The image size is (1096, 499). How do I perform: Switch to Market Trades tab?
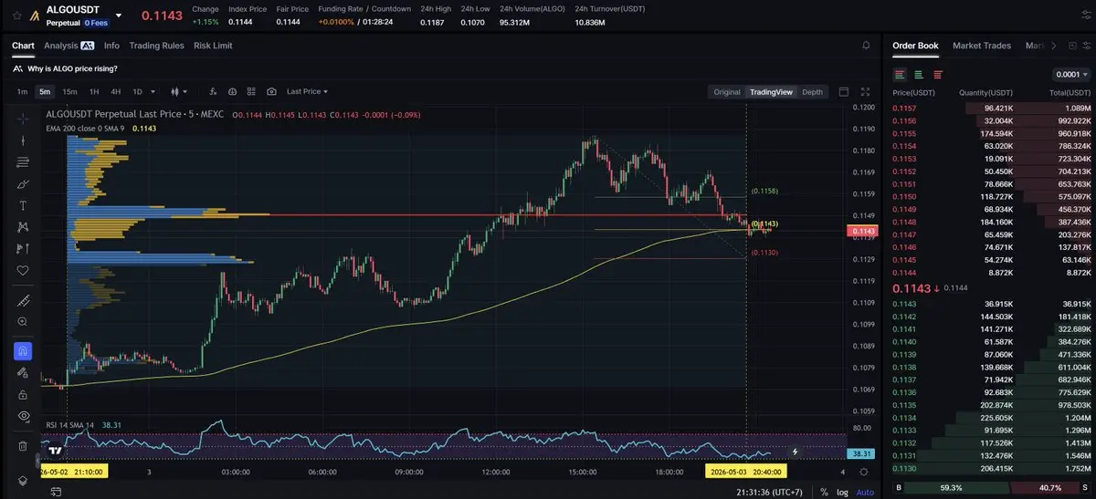984,46
